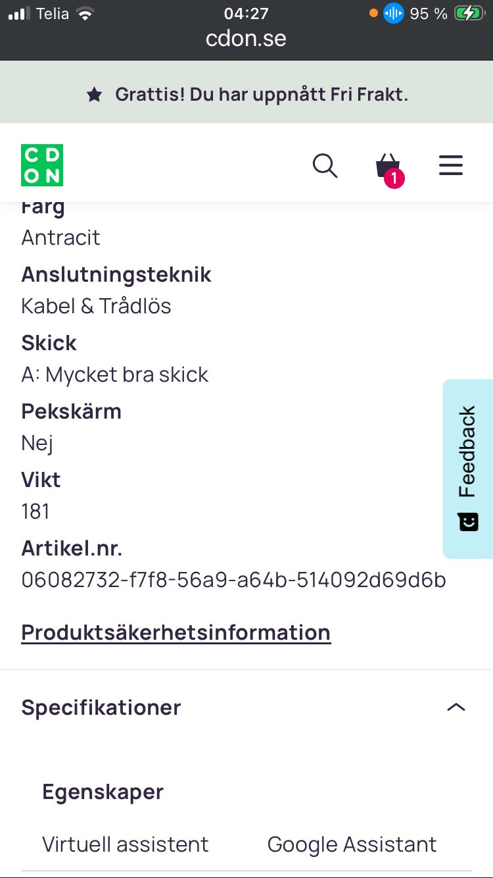
Task: Open the hamburger menu
Action: [x=451, y=165]
